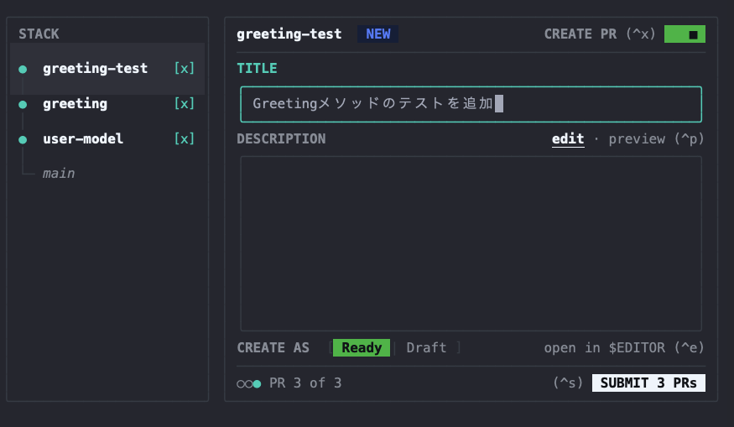Viewport: 734px width, 427px height.
Task: Click the SUBMIT 3 PRs button
Action: pyautogui.click(x=648, y=383)
